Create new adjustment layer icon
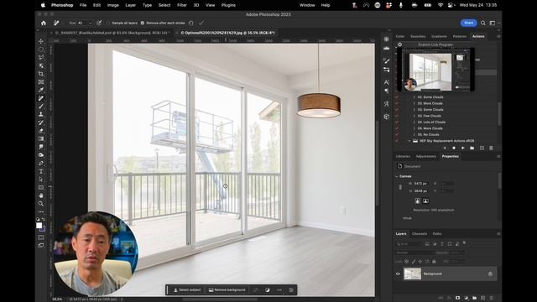This screenshot has width=537, height=302. pyautogui.click(x=467, y=298)
